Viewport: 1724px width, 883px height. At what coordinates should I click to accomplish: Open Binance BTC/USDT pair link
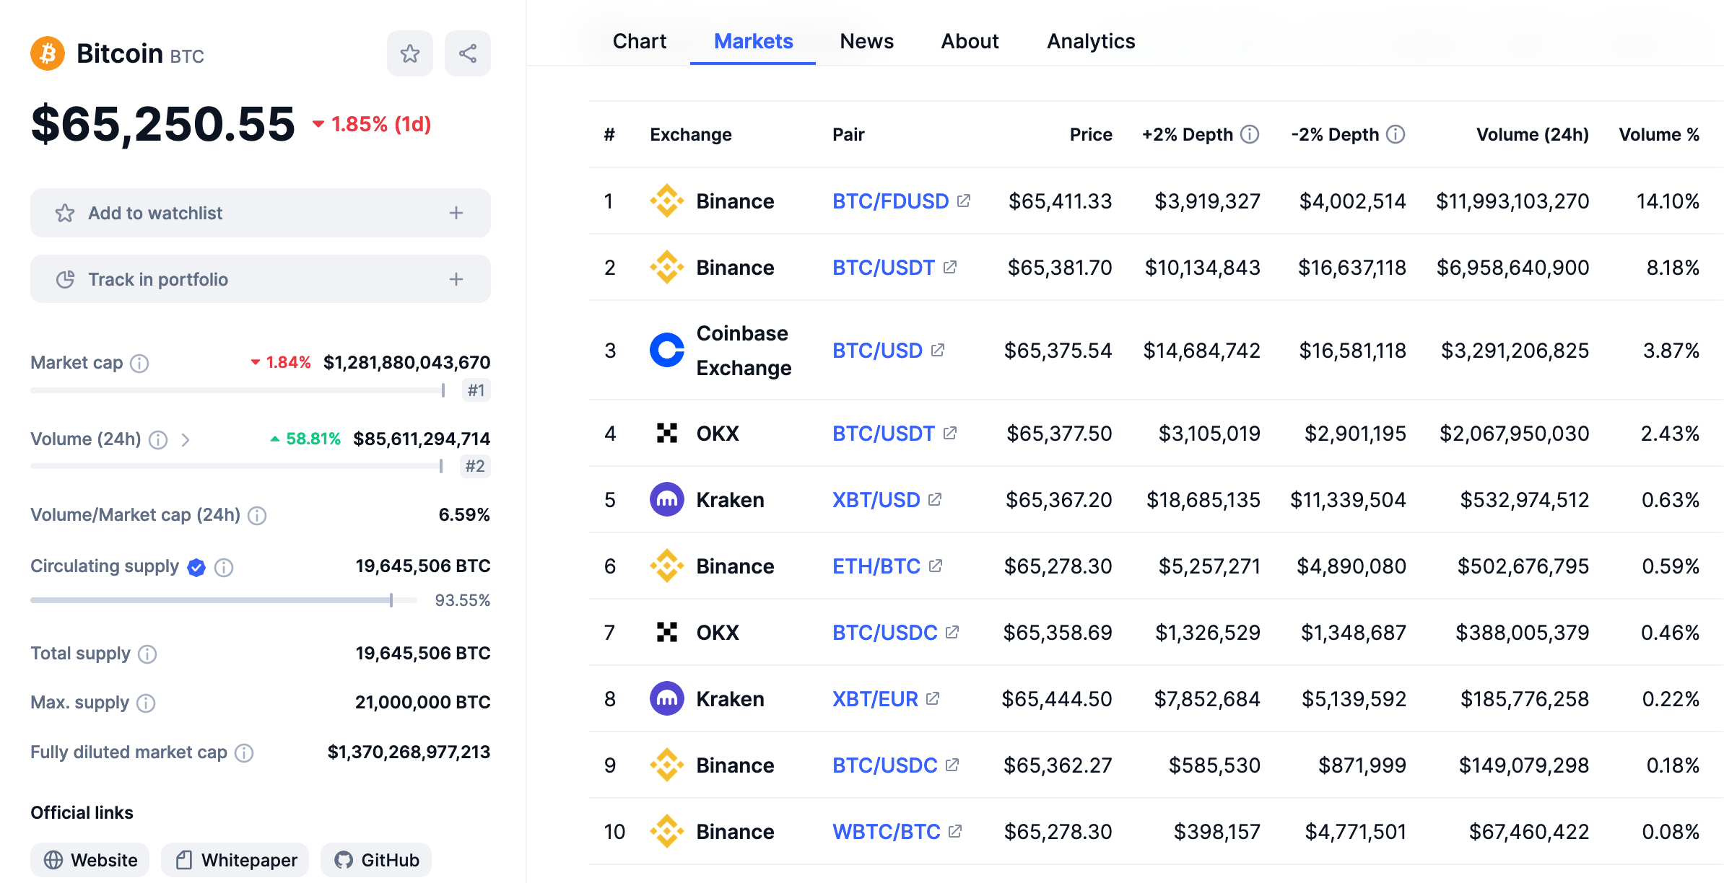[884, 268]
